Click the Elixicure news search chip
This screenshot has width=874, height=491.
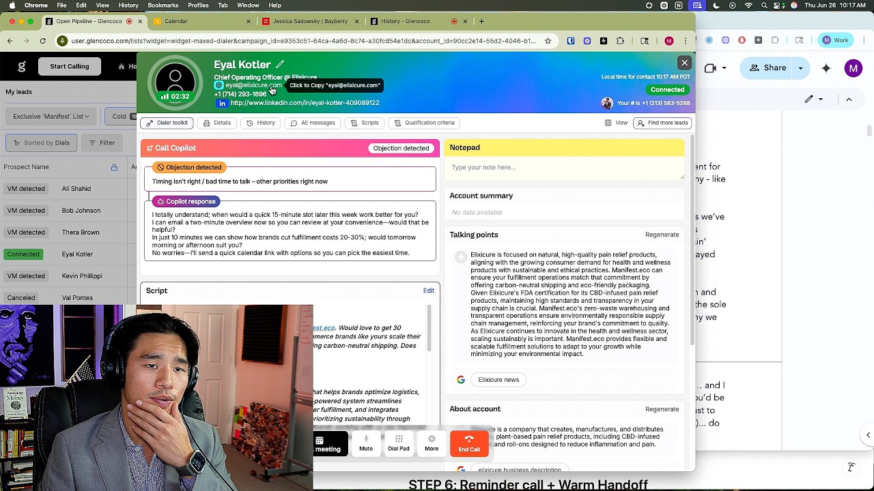(498, 380)
